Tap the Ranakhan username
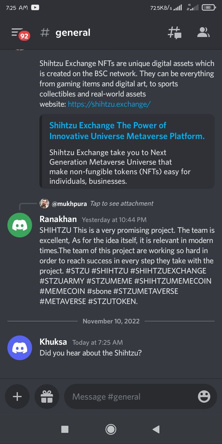Viewport: 222px width, 444px height. (58, 219)
